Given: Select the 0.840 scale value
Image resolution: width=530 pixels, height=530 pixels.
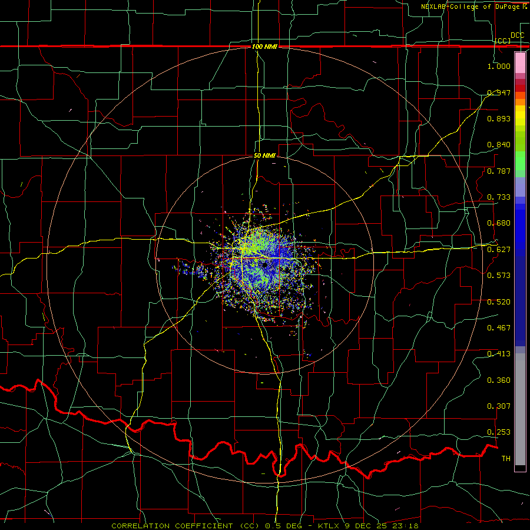Looking at the screenshot, I should tap(499, 145).
